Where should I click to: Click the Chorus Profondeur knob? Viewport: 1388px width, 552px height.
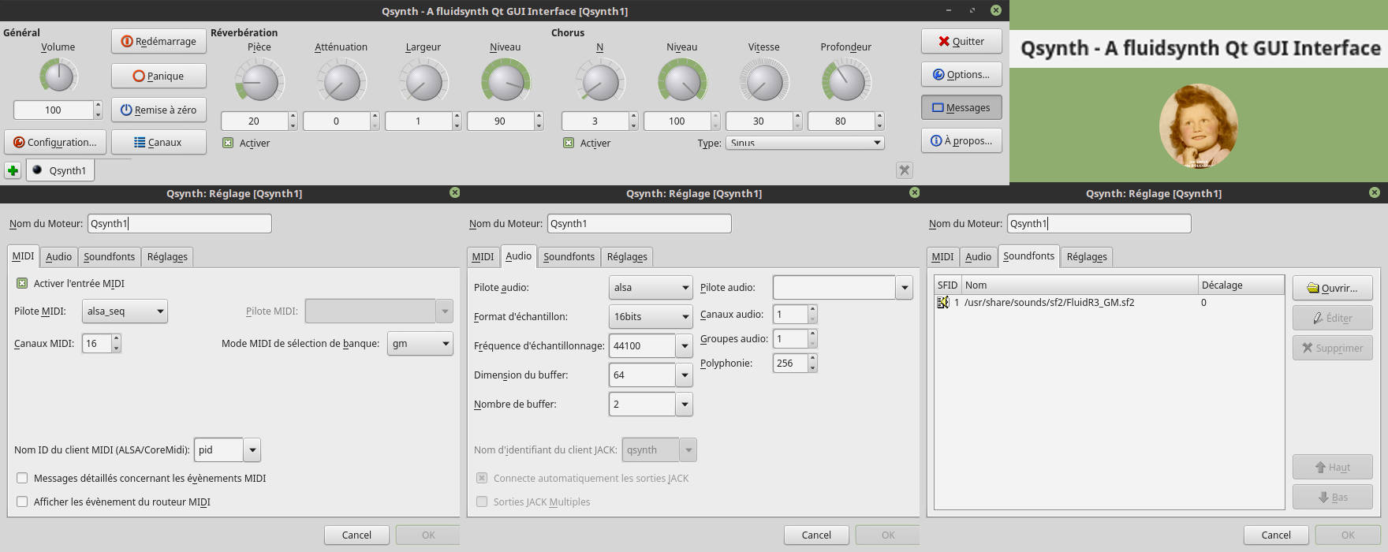click(846, 82)
